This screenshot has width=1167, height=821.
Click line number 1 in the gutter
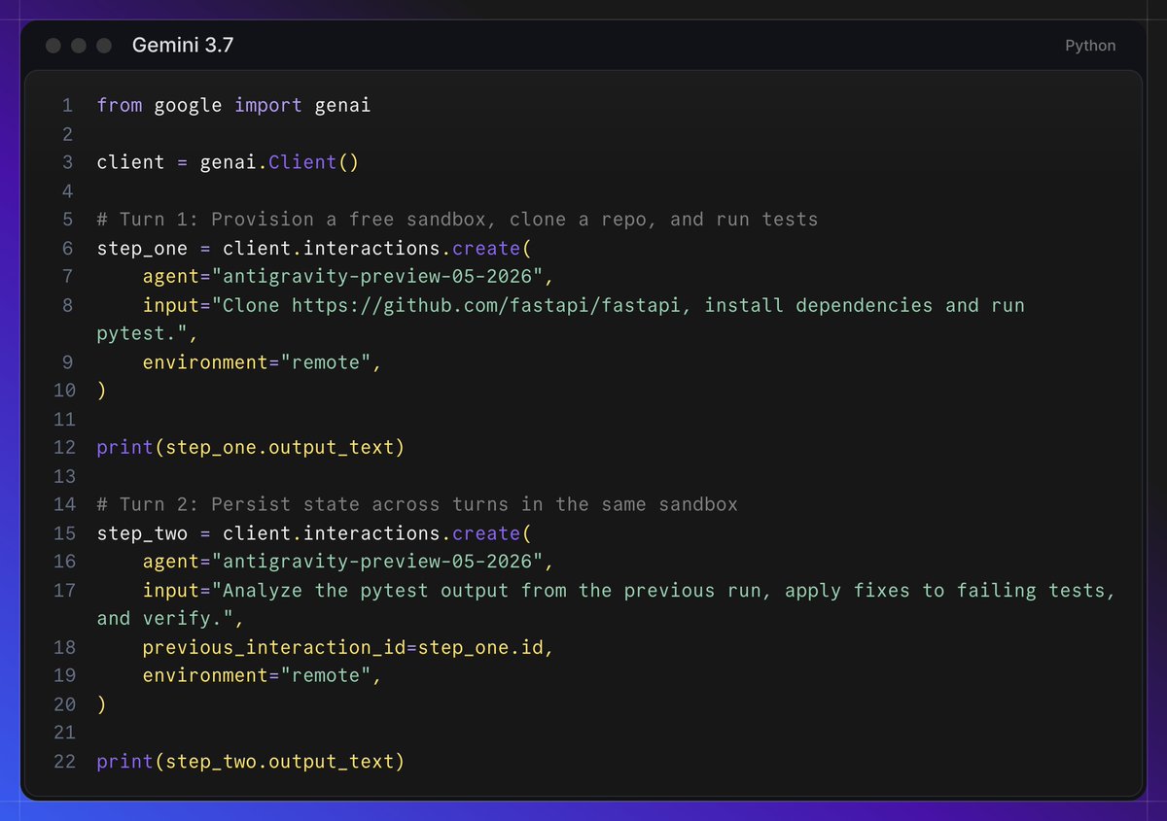tap(67, 105)
